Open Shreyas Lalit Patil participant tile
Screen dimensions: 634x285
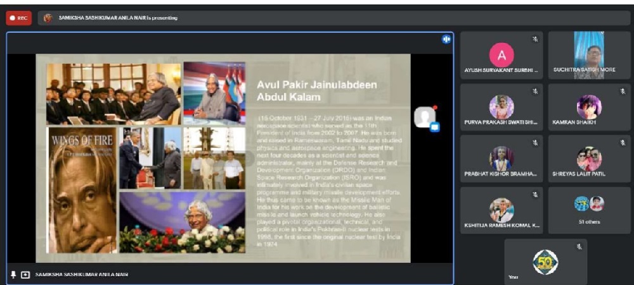coord(589,159)
